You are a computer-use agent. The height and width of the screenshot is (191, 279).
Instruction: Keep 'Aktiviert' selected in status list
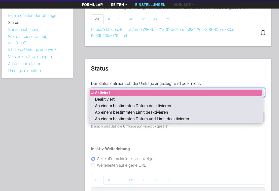[x=102, y=93]
